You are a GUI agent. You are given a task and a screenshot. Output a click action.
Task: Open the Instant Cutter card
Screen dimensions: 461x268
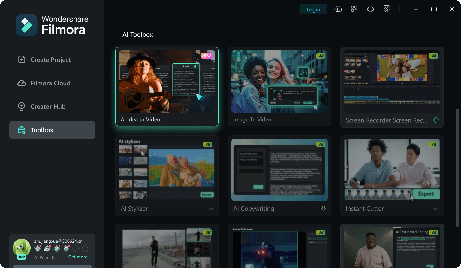pos(392,176)
